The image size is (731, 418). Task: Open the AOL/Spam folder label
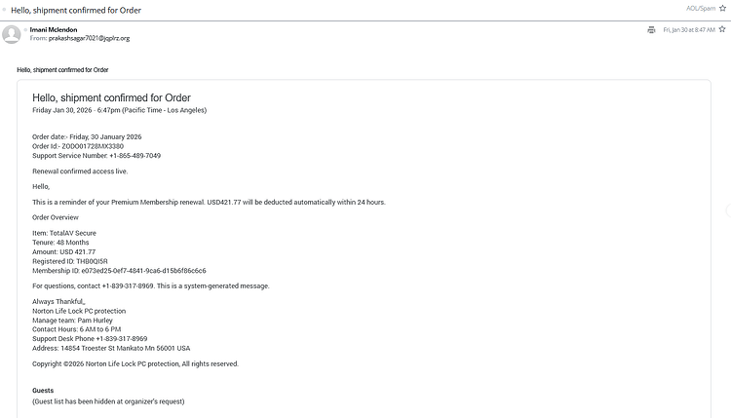click(701, 8)
